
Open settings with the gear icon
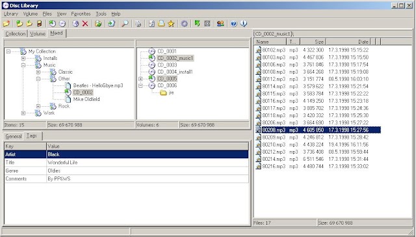click(x=184, y=23)
